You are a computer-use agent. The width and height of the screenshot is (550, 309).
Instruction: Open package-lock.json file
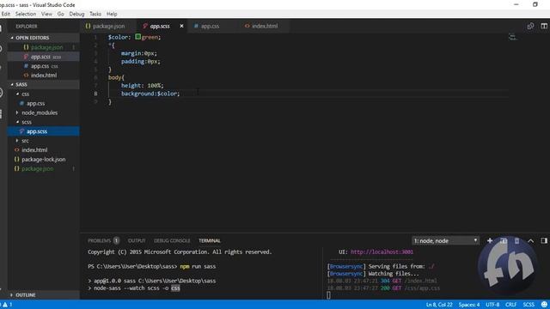[x=43, y=160]
